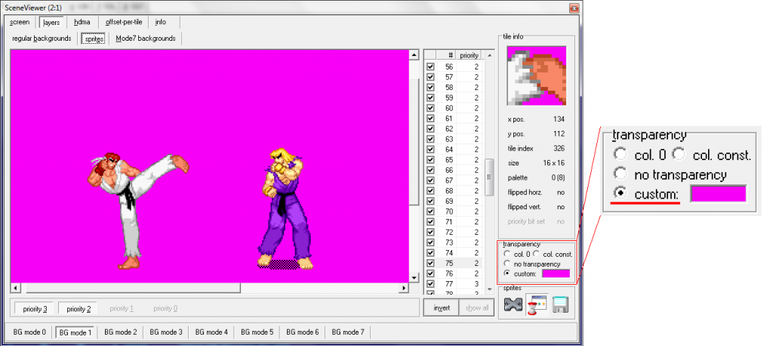Viewport: 773px width, 346px height.
Task: Click the sprites window-with-hourglass icon
Action: tap(537, 305)
